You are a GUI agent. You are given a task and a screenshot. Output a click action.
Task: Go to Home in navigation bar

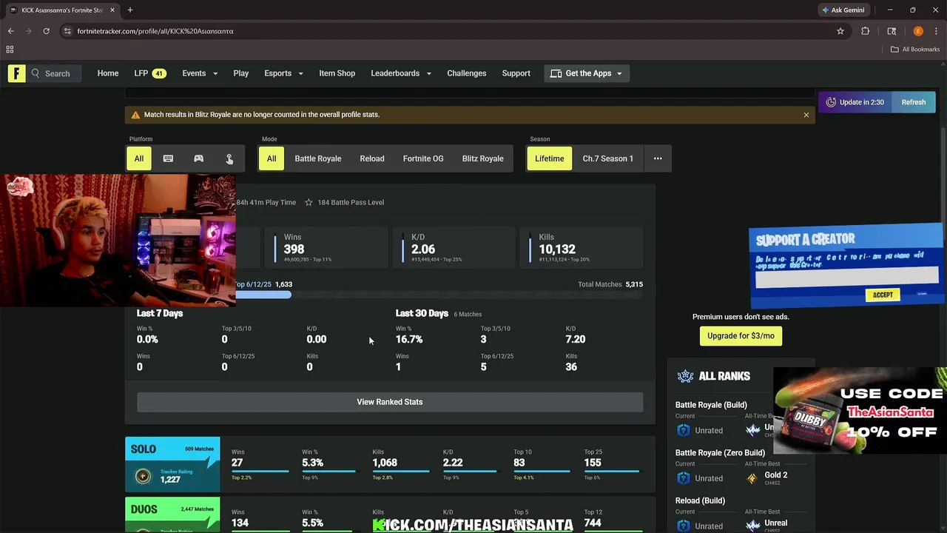coord(108,73)
